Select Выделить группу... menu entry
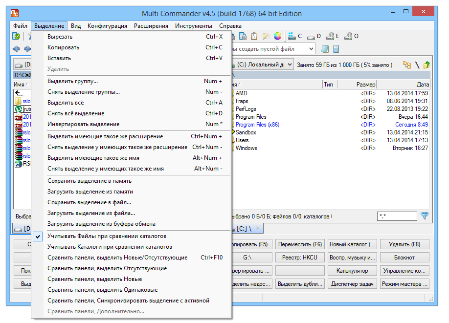 [131, 81]
